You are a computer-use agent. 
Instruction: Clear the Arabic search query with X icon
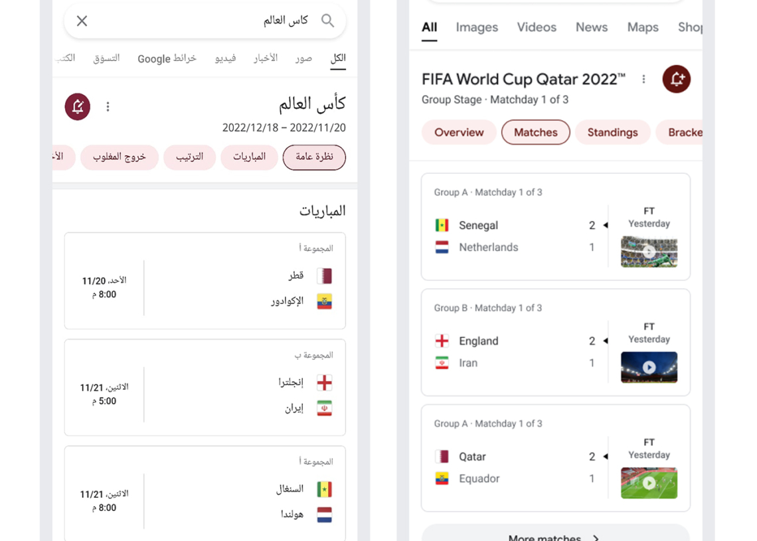pos(82,21)
